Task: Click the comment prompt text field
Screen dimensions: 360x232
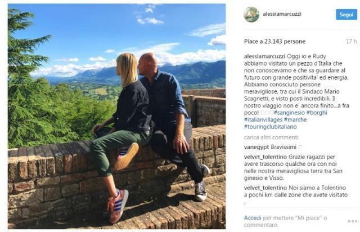Action: (285, 221)
